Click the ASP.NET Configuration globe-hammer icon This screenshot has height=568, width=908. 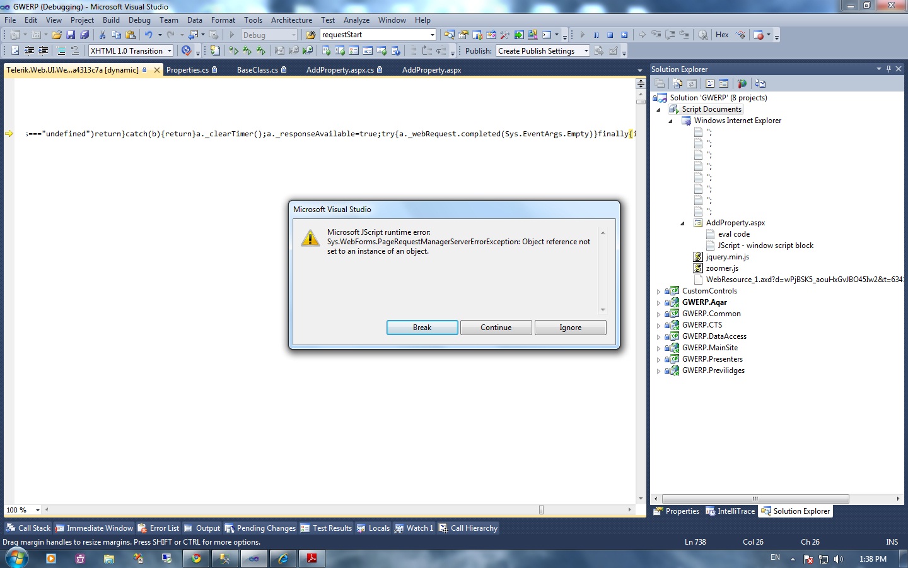pos(742,83)
